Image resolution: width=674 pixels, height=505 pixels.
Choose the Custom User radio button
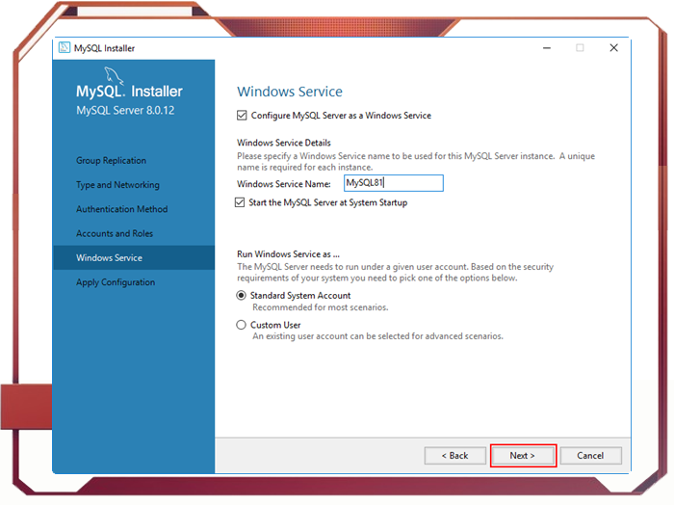[x=242, y=325]
